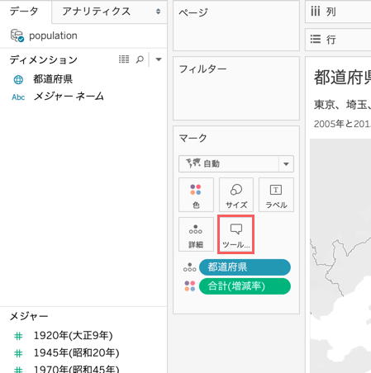Click the メジャー section header
Image resolution: width=371 pixels, height=373 pixels.
click(29, 316)
